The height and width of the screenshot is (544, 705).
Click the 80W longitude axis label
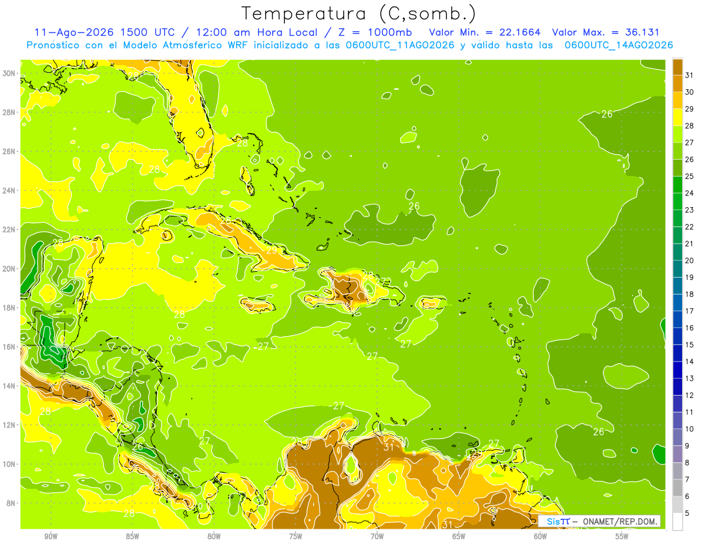click(x=214, y=536)
